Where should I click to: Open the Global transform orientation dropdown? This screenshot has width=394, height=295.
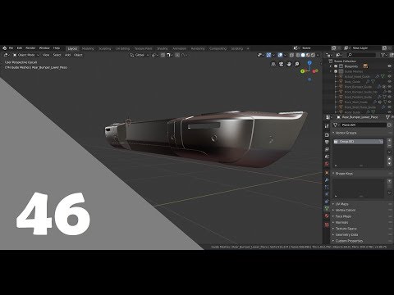(x=140, y=55)
